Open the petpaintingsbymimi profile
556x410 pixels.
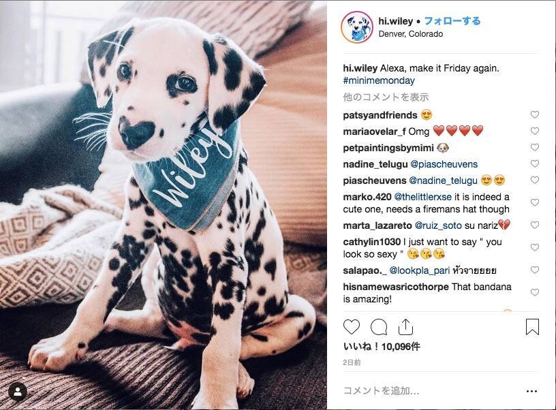tap(388, 148)
